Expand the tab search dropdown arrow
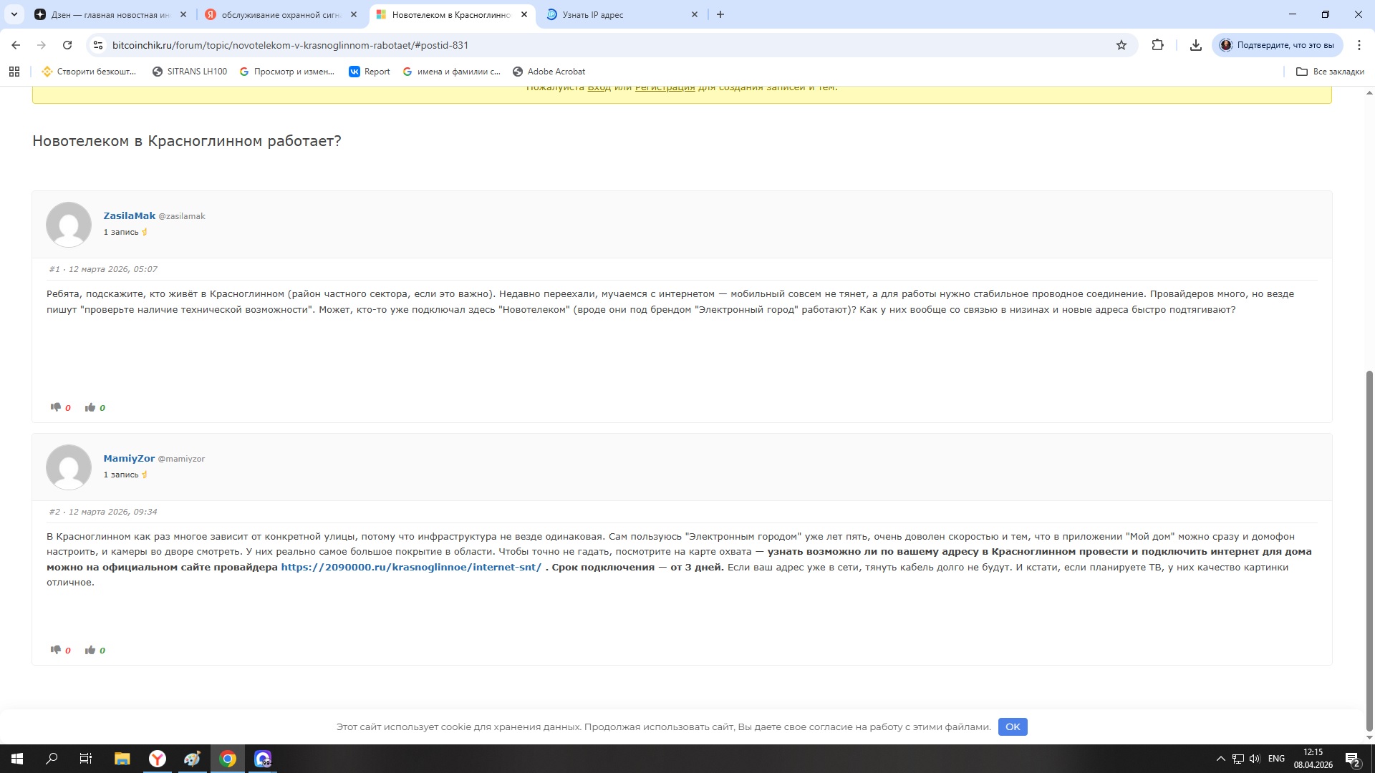 [x=14, y=14]
